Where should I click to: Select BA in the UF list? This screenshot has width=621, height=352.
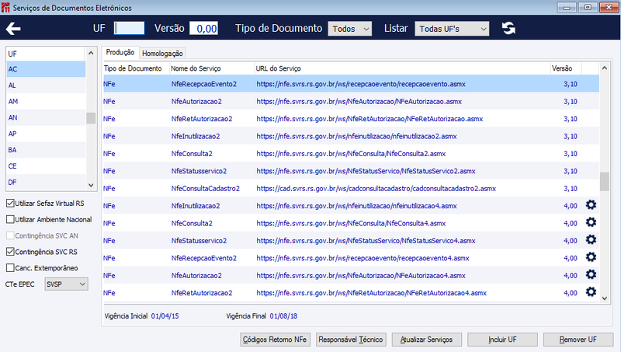pyautogui.click(x=46, y=150)
